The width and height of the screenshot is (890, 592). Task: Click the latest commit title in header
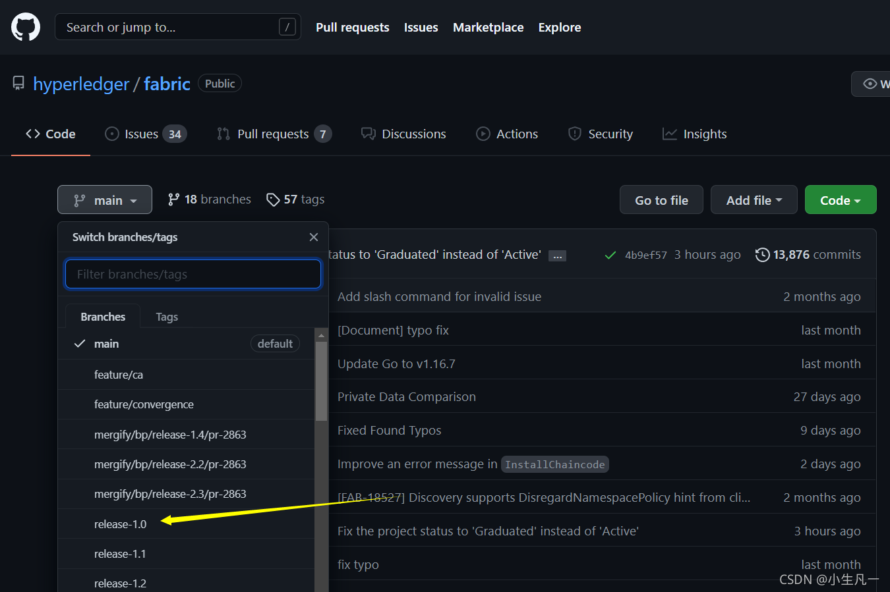pyautogui.click(x=435, y=255)
